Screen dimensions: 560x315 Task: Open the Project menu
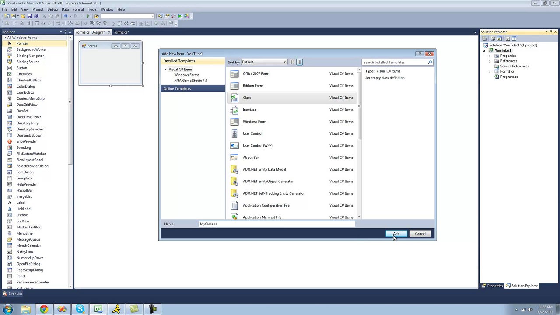click(38, 9)
